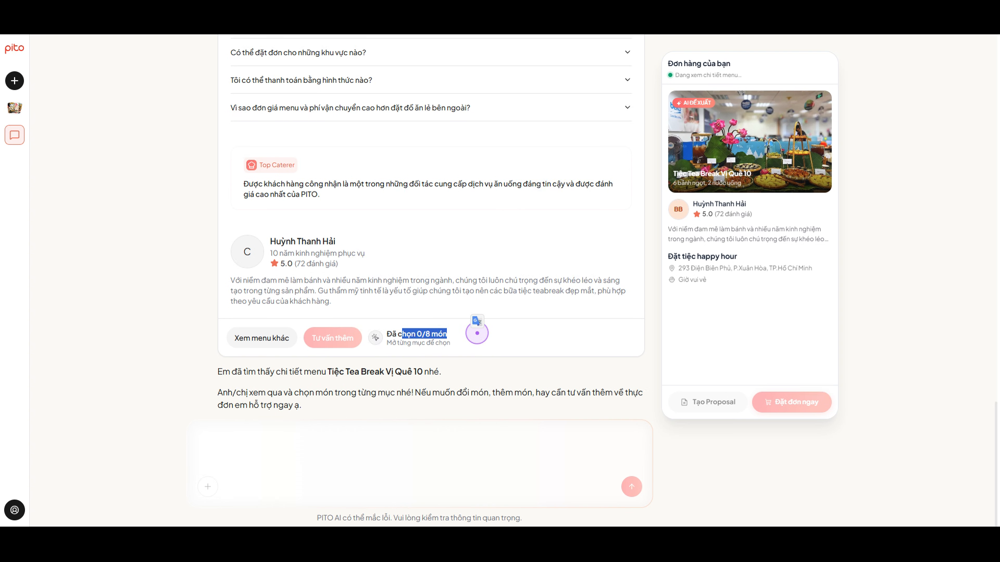Open the chat messages icon in the sidebar
1000x562 pixels.
pos(15,135)
